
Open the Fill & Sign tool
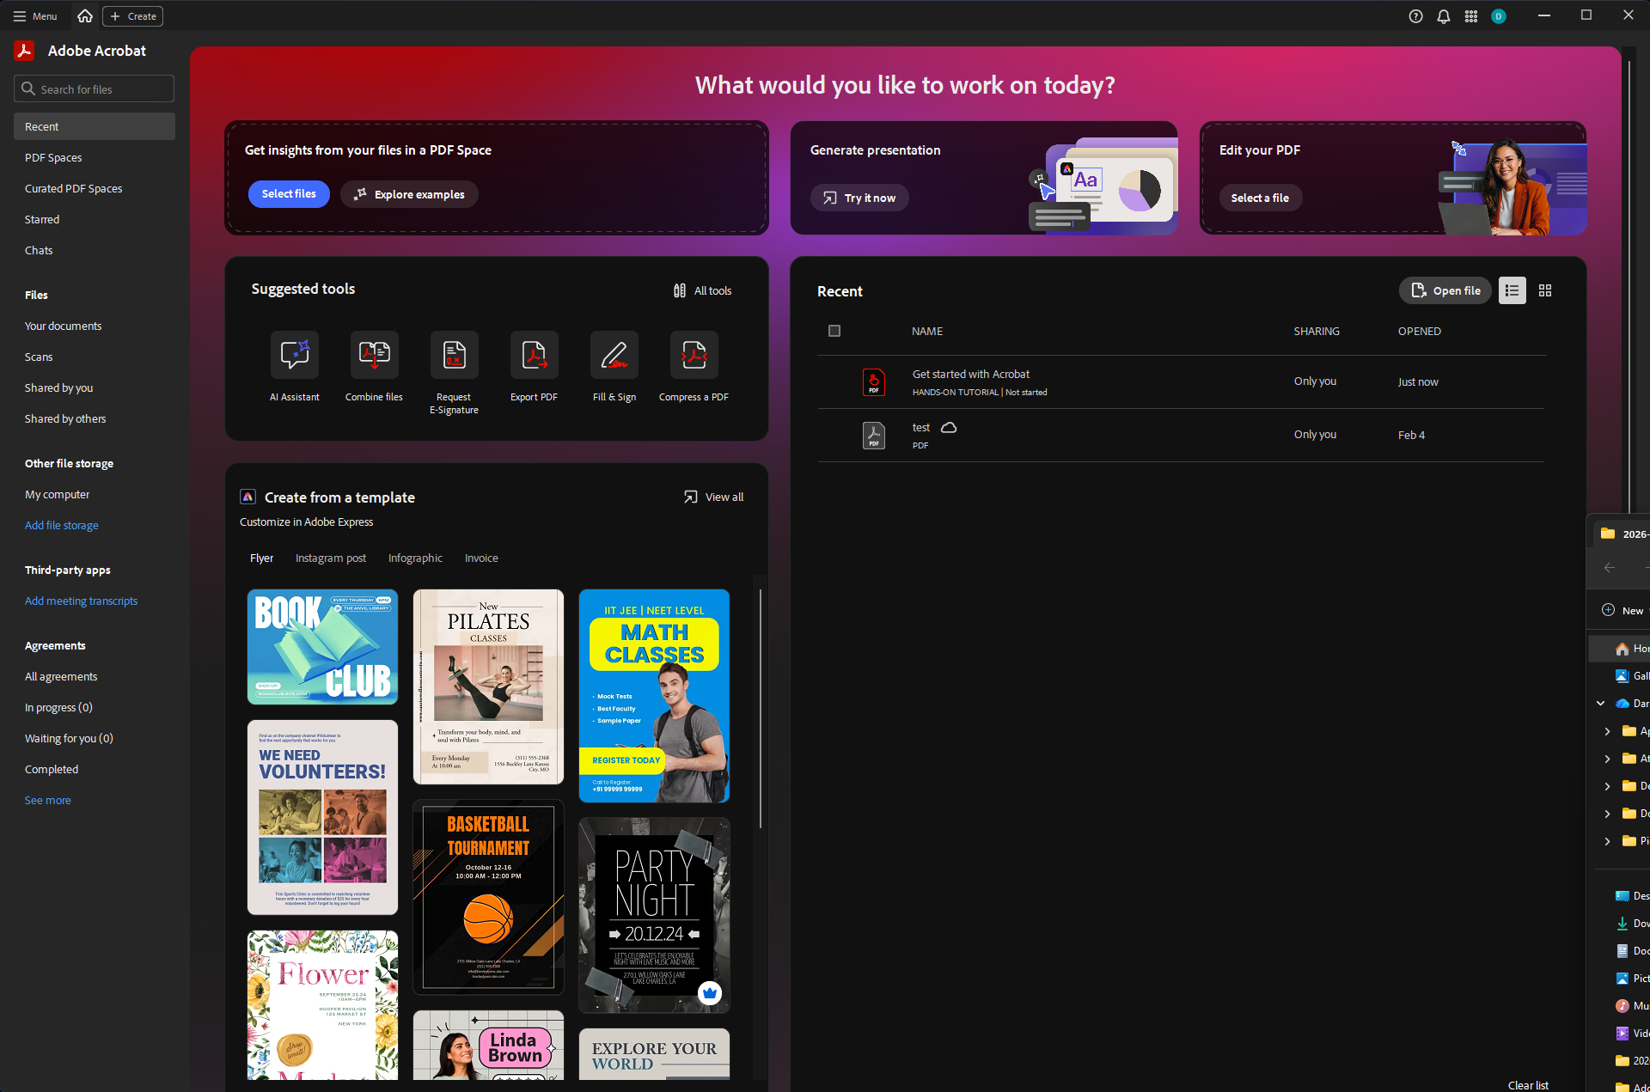click(x=614, y=355)
